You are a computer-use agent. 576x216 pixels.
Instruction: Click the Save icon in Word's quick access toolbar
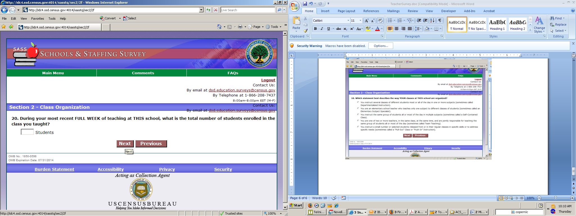pyautogui.click(x=305, y=4)
